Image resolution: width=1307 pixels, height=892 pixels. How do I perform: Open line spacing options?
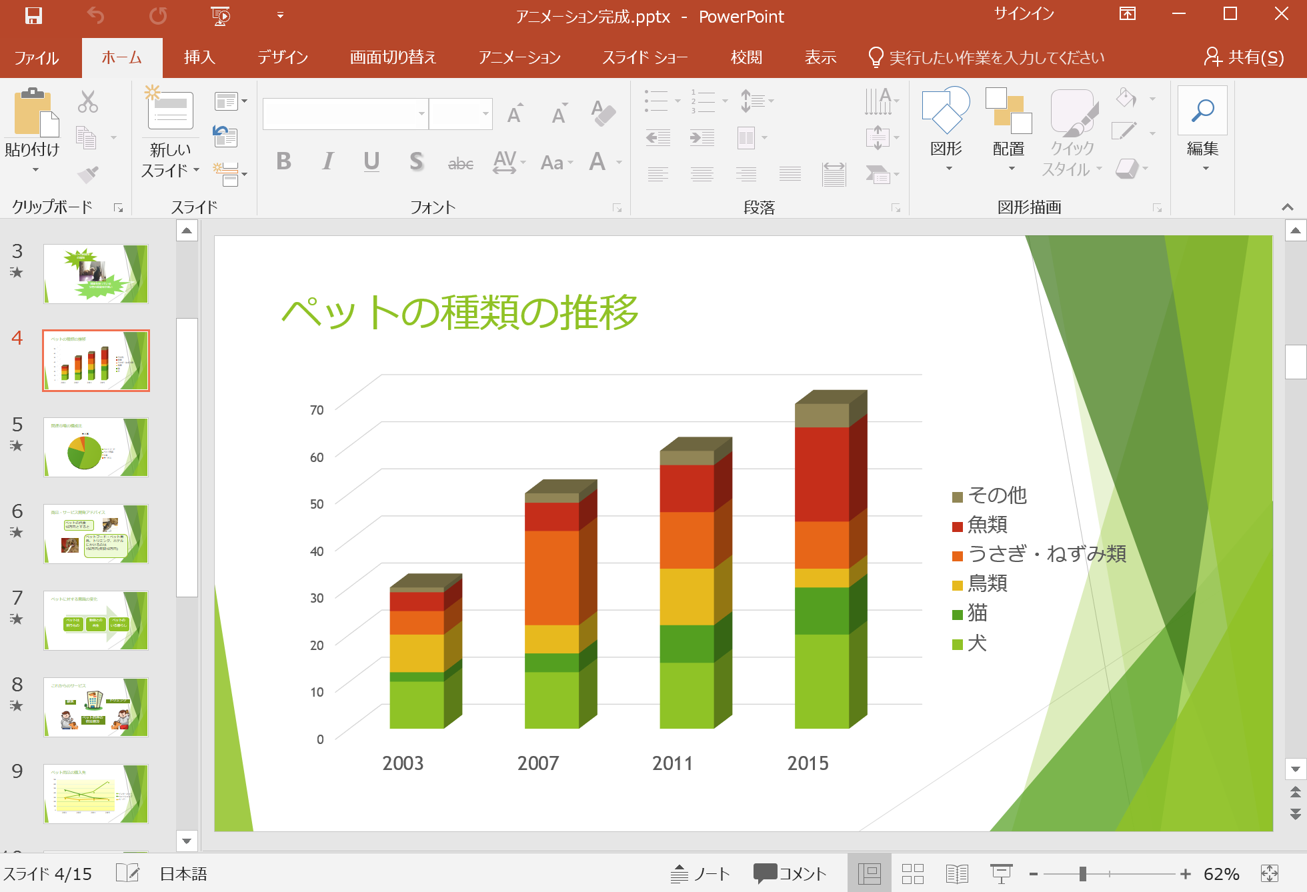click(757, 101)
